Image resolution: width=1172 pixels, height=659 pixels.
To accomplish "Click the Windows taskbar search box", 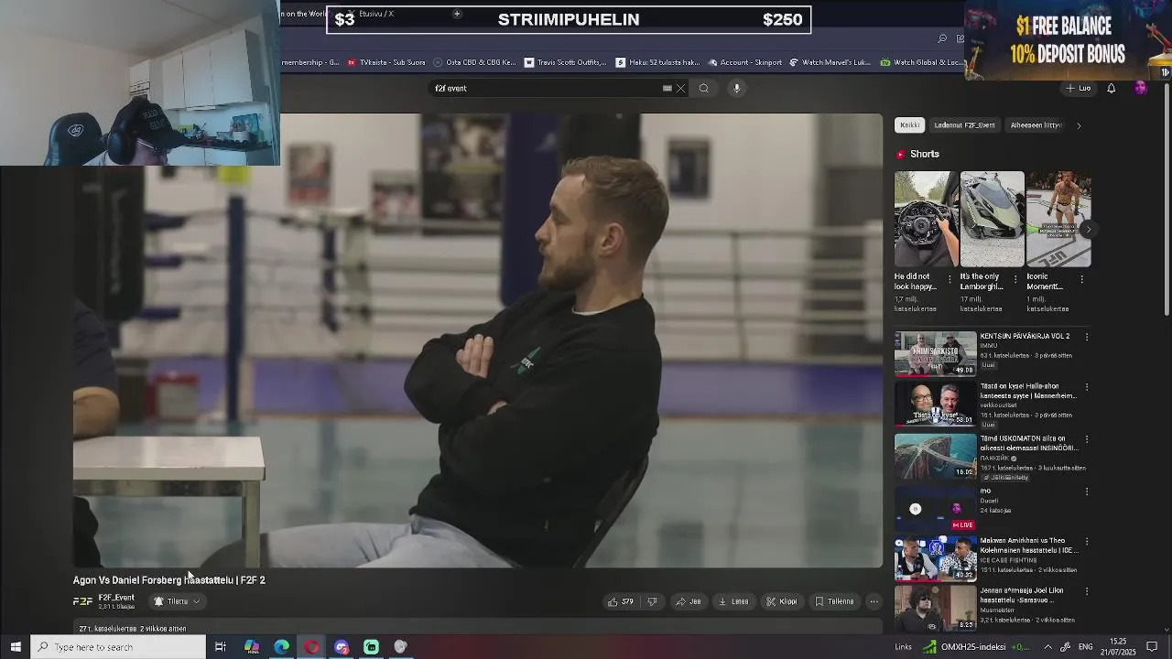I will pyautogui.click(x=119, y=647).
